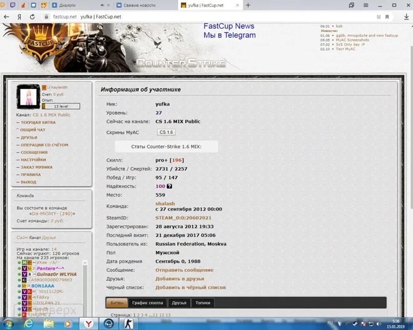413x330 pixels.
Task: Open the TeamSpeak headset taskbar icon
Action: click(108, 324)
